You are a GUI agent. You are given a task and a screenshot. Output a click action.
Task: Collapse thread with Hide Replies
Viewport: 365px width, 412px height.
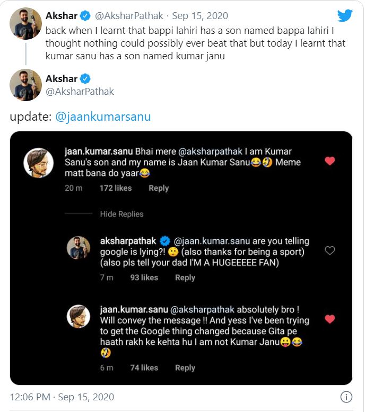(x=121, y=214)
